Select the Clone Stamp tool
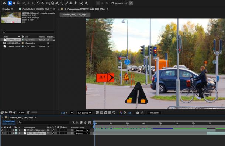Screen dimensions: 225x146 coord(71,3)
